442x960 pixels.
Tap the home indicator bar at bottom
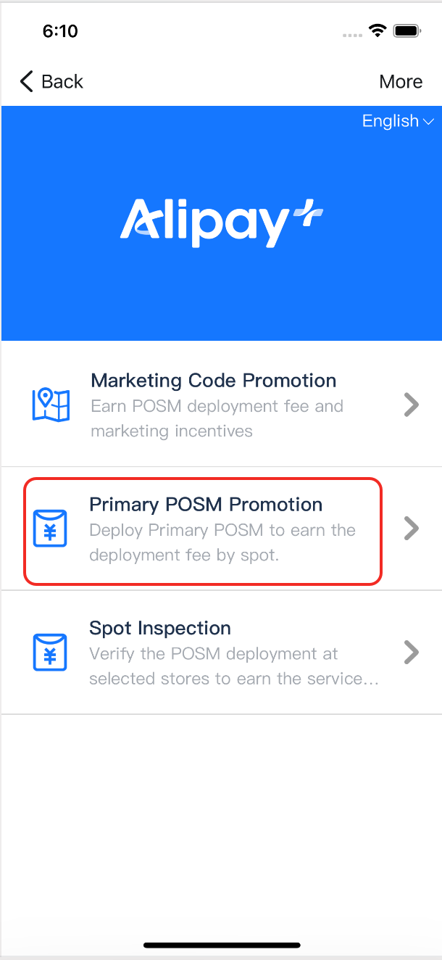pyautogui.click(x=221, y=945)
